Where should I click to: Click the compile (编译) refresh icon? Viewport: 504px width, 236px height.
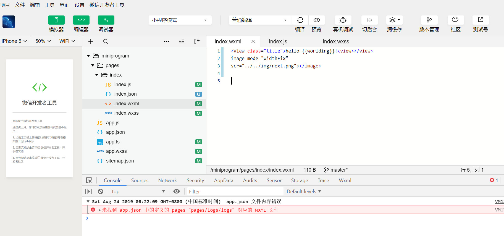(x=300, y=20)
